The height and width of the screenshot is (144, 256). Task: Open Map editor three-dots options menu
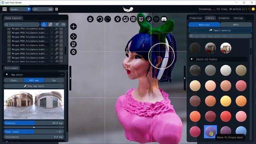[x=62, y=74]
